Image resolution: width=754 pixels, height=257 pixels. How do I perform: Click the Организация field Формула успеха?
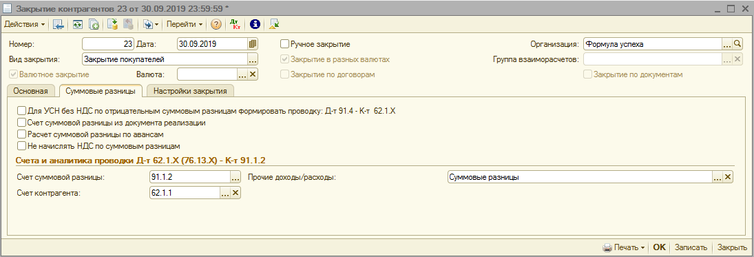click(653, 44)
